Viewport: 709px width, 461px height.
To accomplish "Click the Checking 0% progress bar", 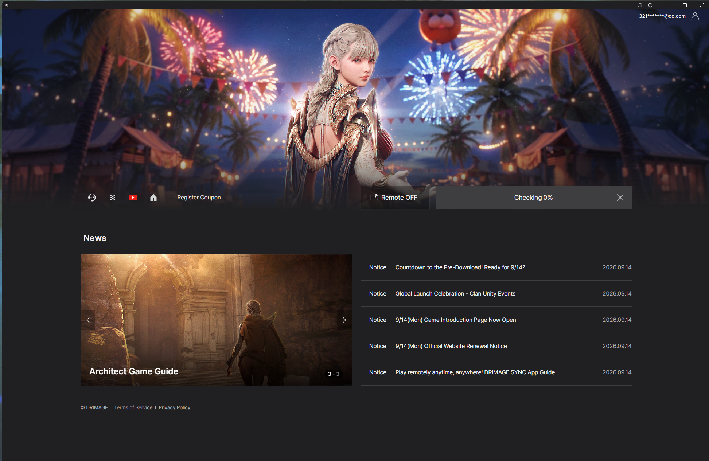I will [534, 198].
